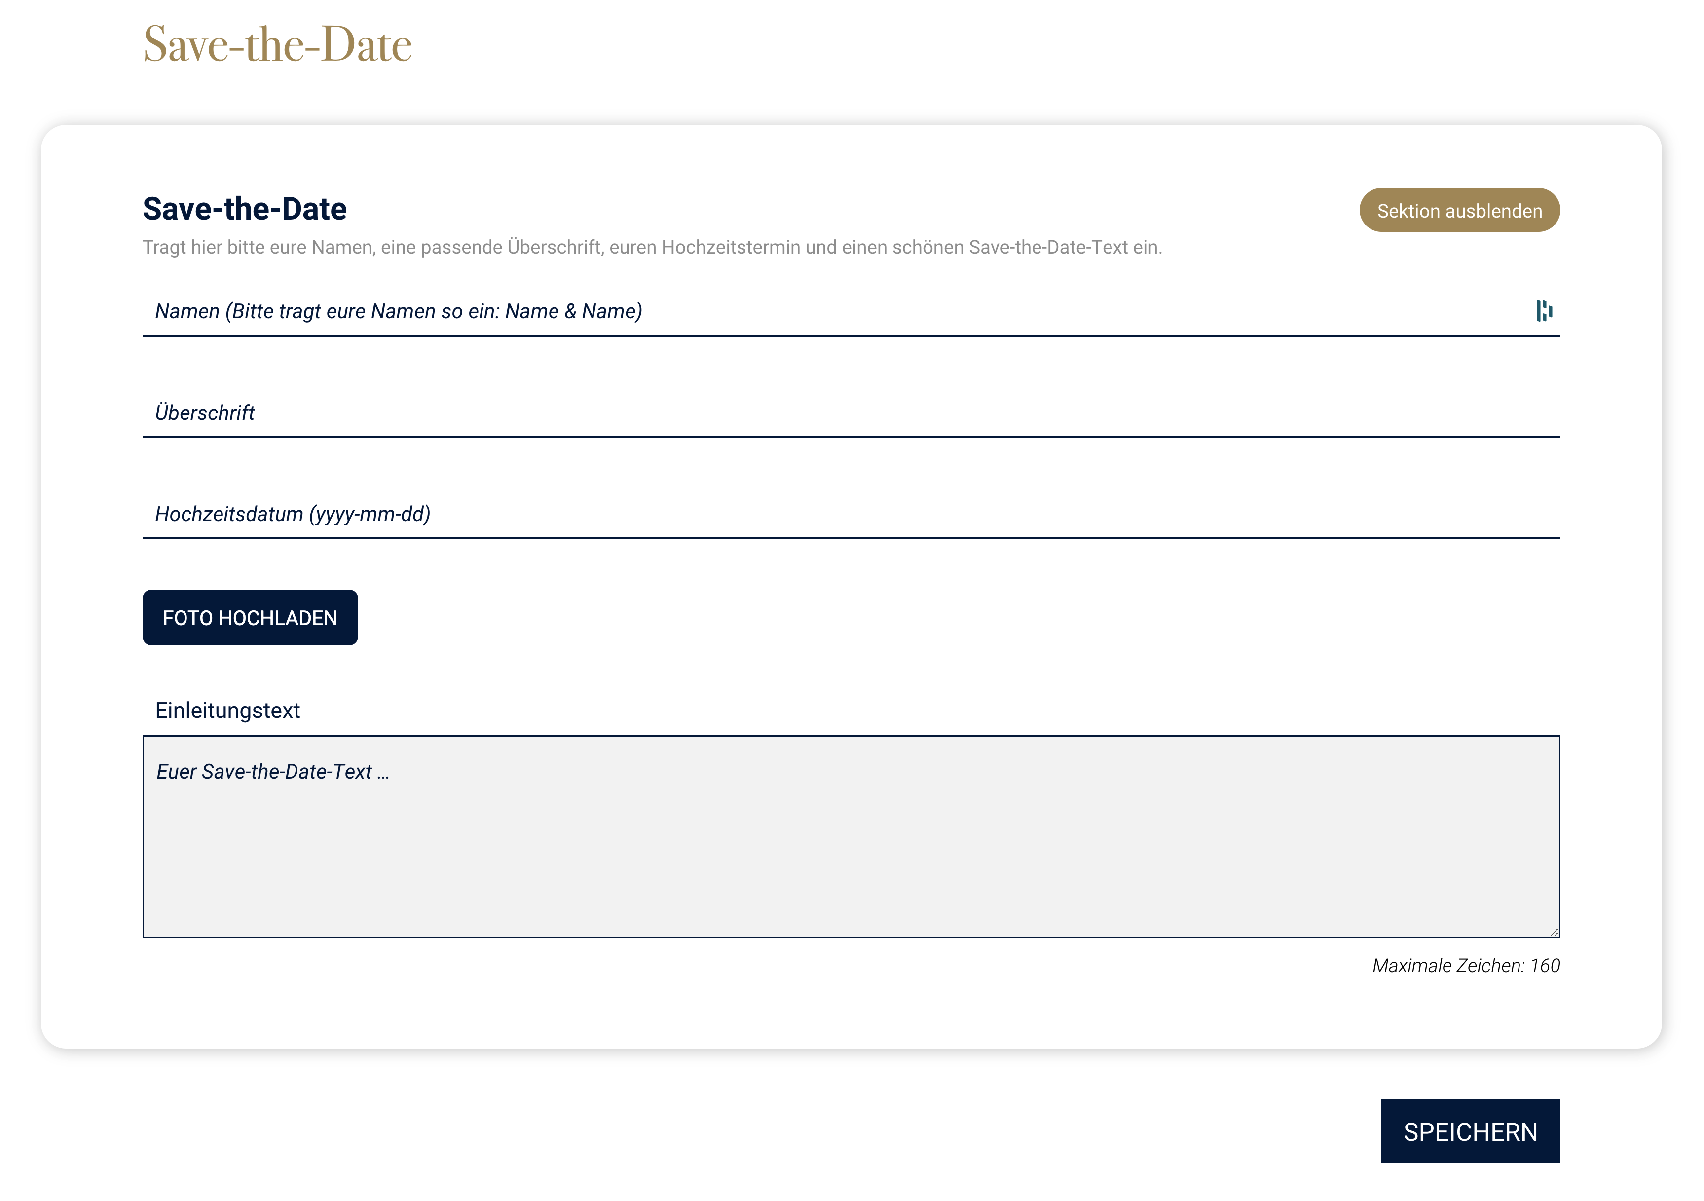1704x1201 pixels.
Task: Click the password manager icon in Namen field
Action: pyautogui.click(x=1544, y=311)
